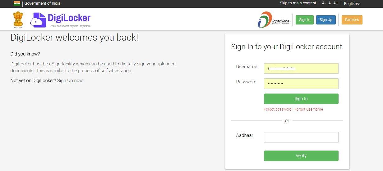Decrease font size with A- icon
This screenshot has width=383, height=171.
324,3
